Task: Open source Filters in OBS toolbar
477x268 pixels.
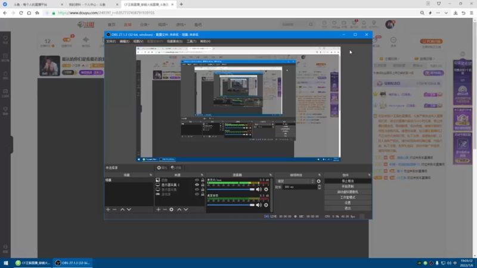Action: [176, 168]
